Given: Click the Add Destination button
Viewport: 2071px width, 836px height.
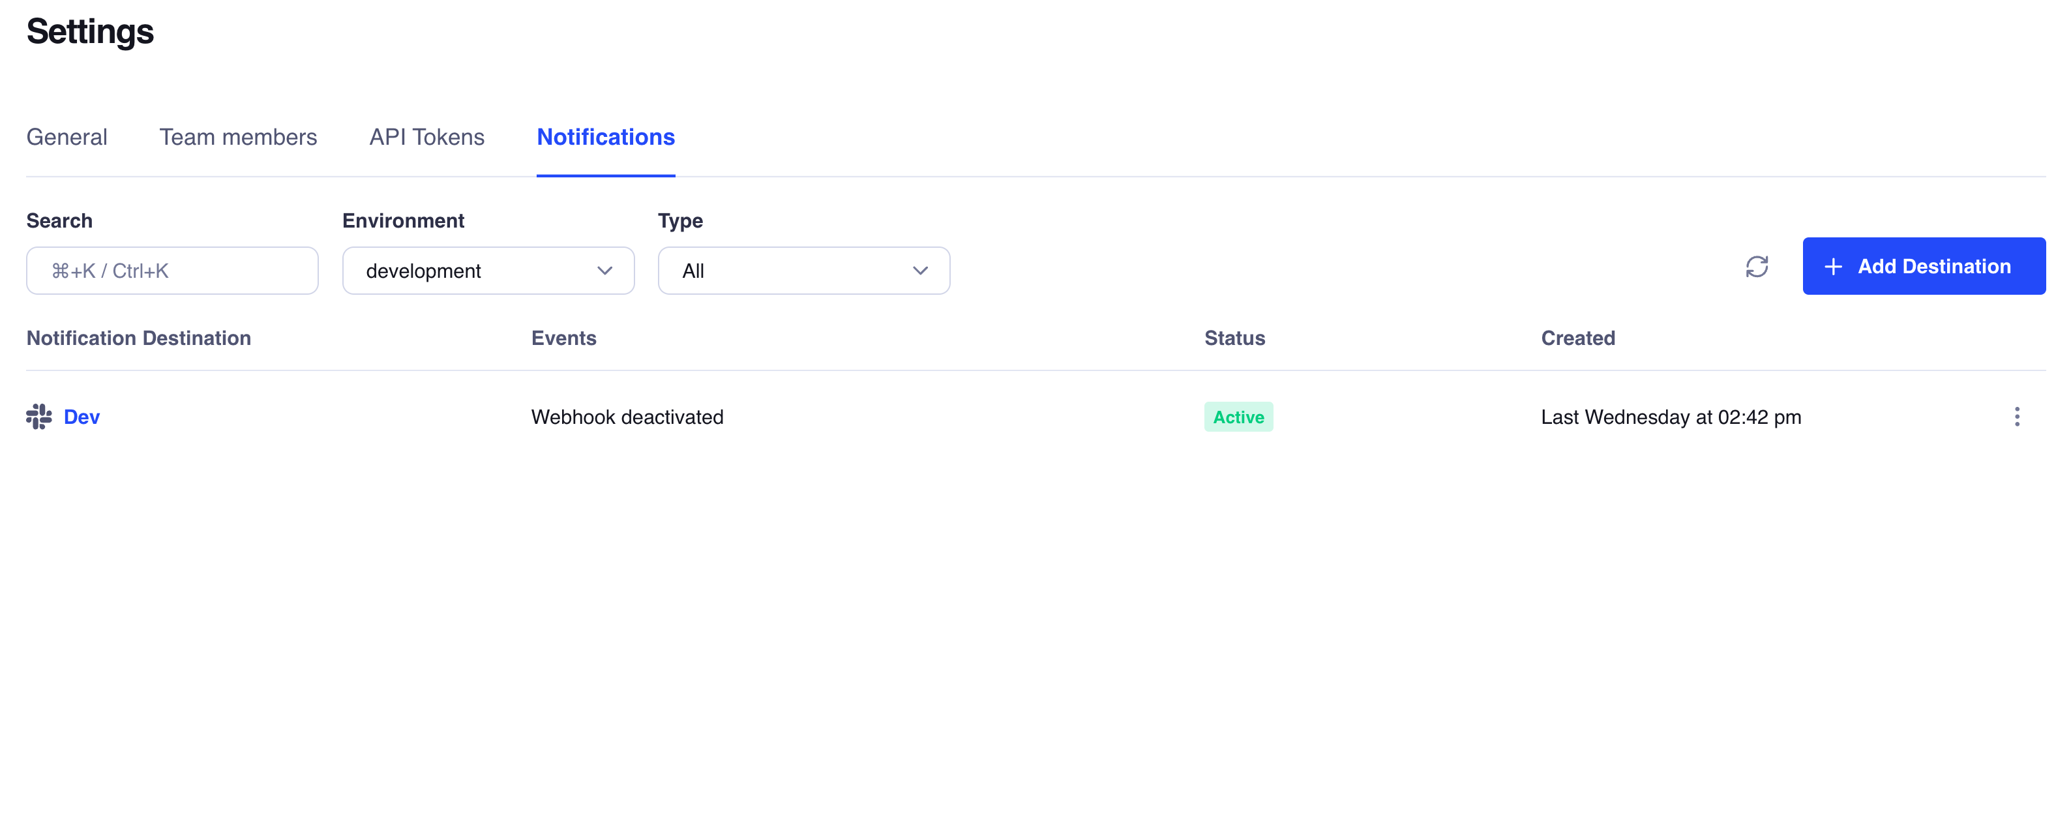Looking at the screenshot, I should (1924, 266).
